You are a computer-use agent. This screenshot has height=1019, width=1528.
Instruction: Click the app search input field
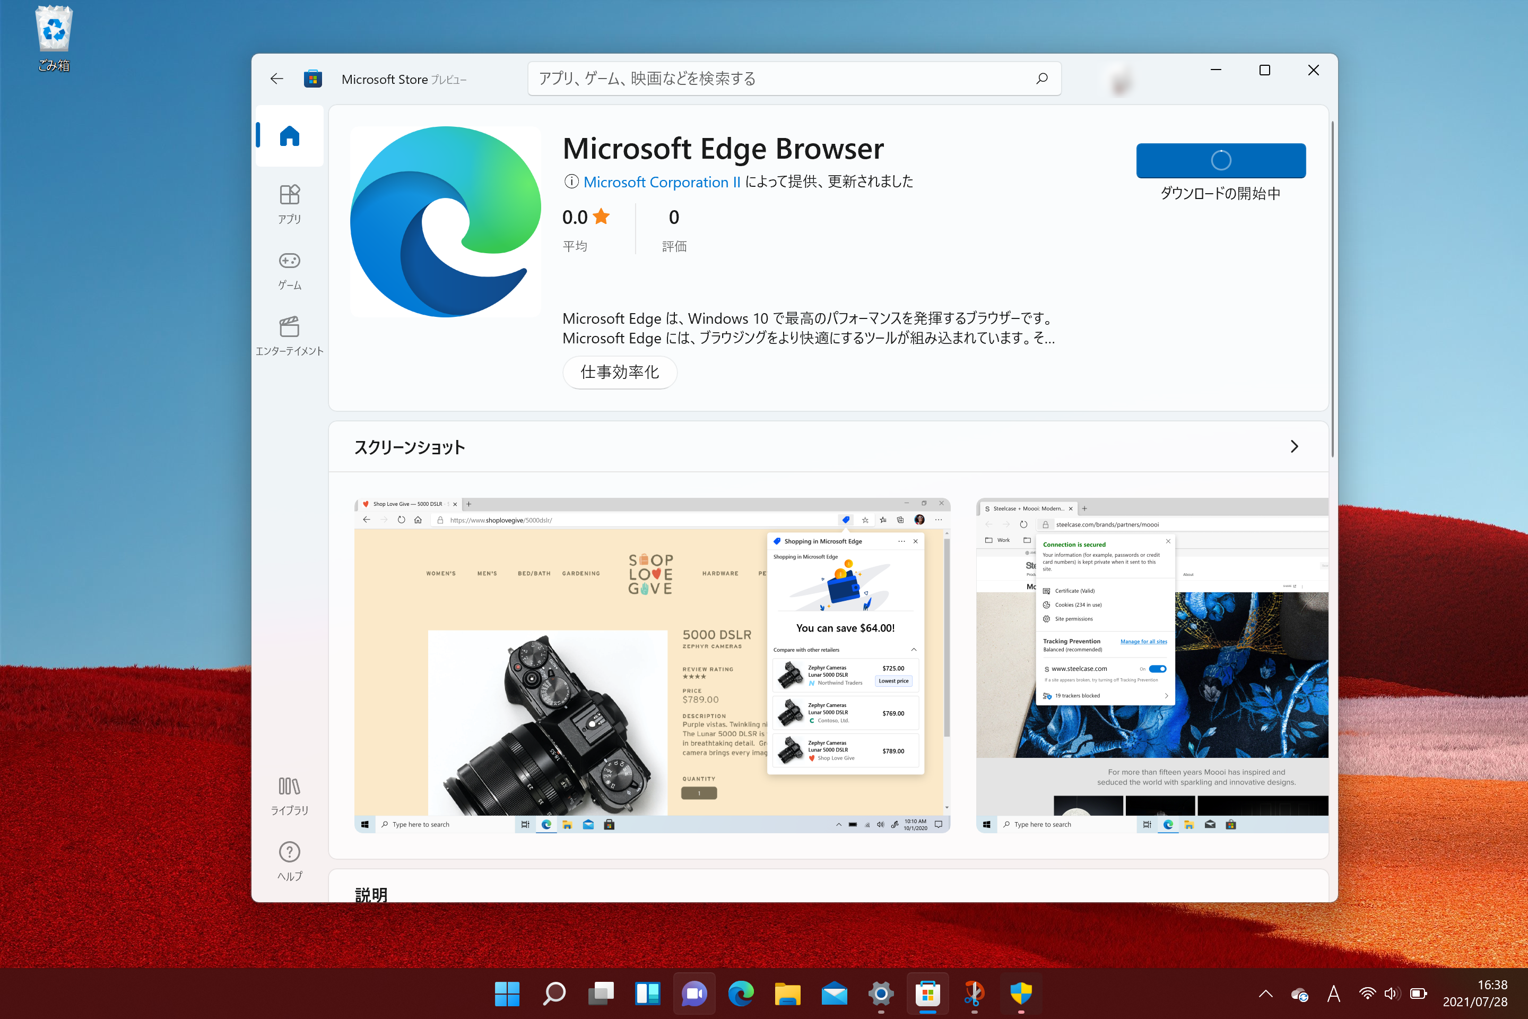747,78
